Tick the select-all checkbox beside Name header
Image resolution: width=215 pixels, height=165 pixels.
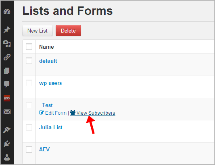tap(29, 47)
